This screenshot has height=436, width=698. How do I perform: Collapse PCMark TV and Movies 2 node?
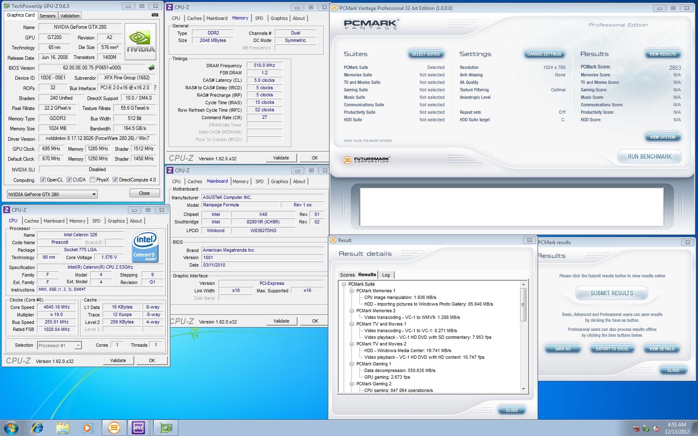click(x=352, y=344)
